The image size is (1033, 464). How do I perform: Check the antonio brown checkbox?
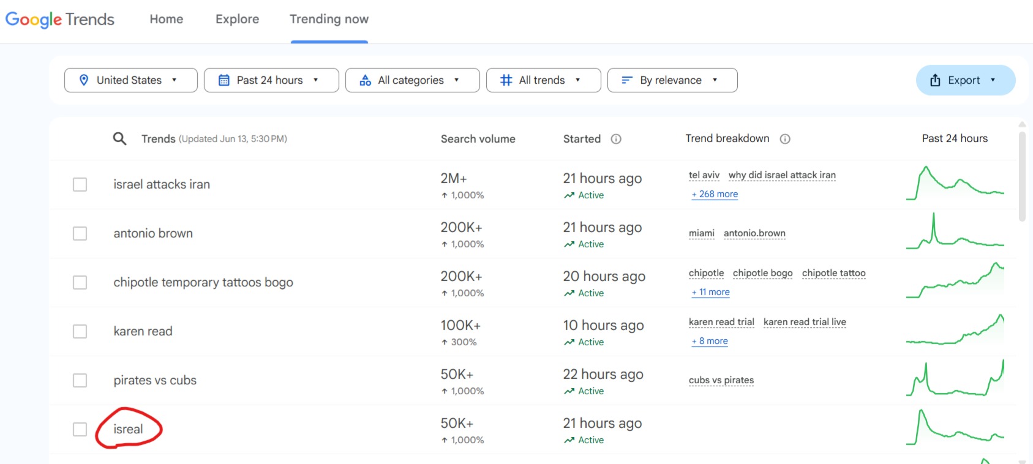point(80,233)
